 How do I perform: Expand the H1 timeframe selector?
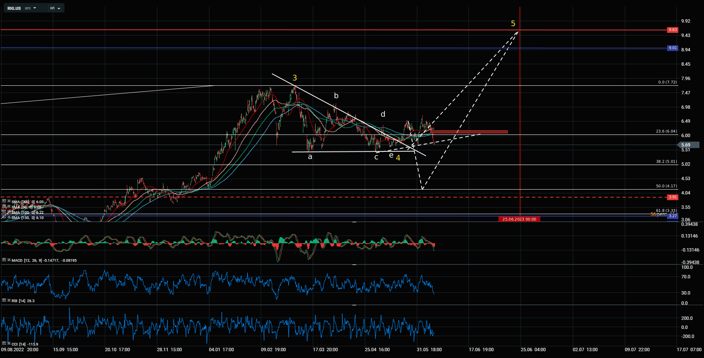coord(59,8)
